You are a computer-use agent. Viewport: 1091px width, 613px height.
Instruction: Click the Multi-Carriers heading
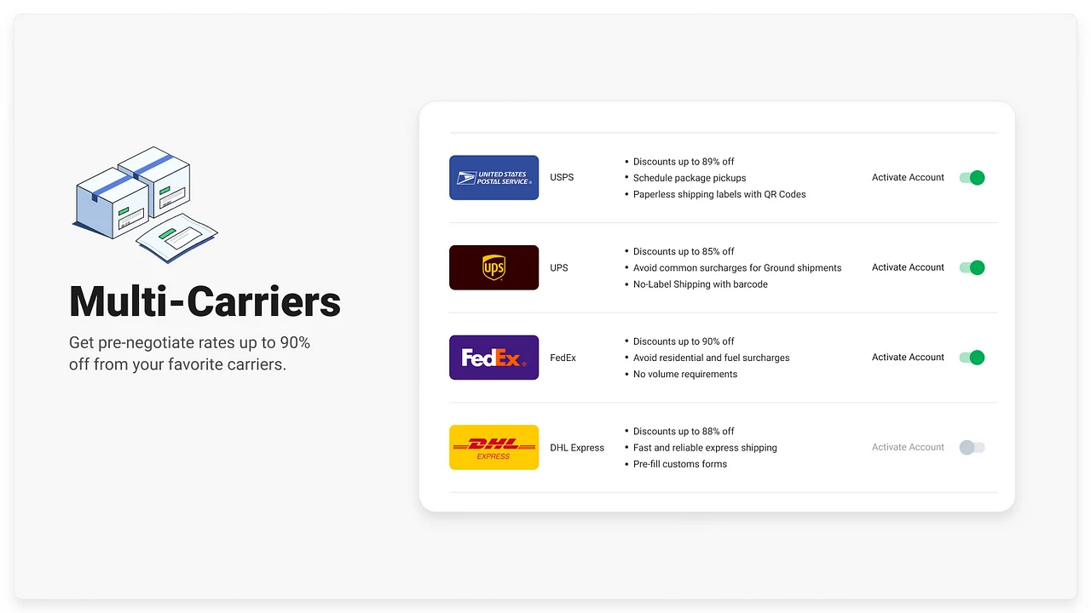tap(205, 301)
